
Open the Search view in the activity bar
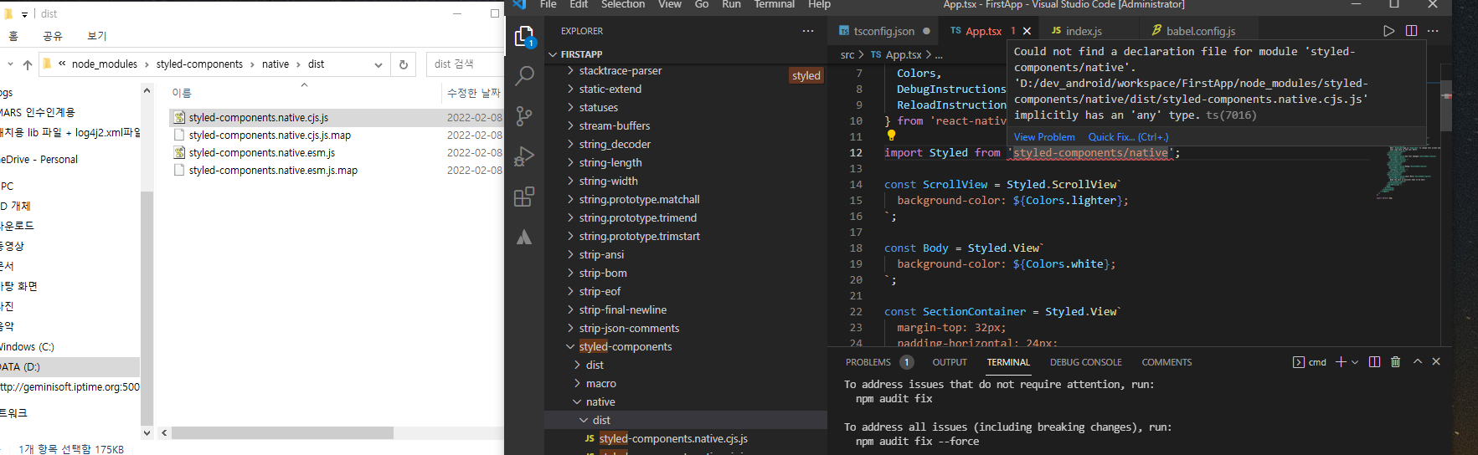click(x=524, y=76)
